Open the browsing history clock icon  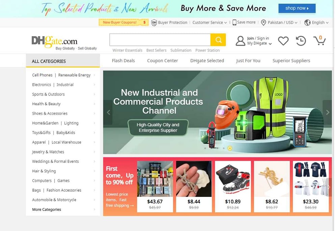coord(301,41)
